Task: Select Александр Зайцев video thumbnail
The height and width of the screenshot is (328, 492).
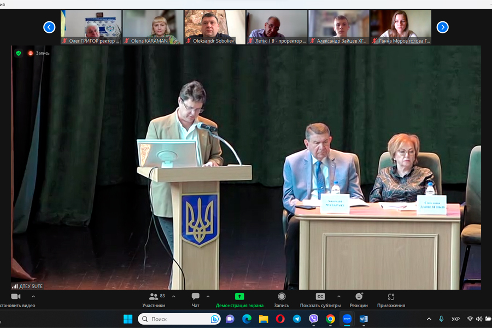Action: pos(339,27)
